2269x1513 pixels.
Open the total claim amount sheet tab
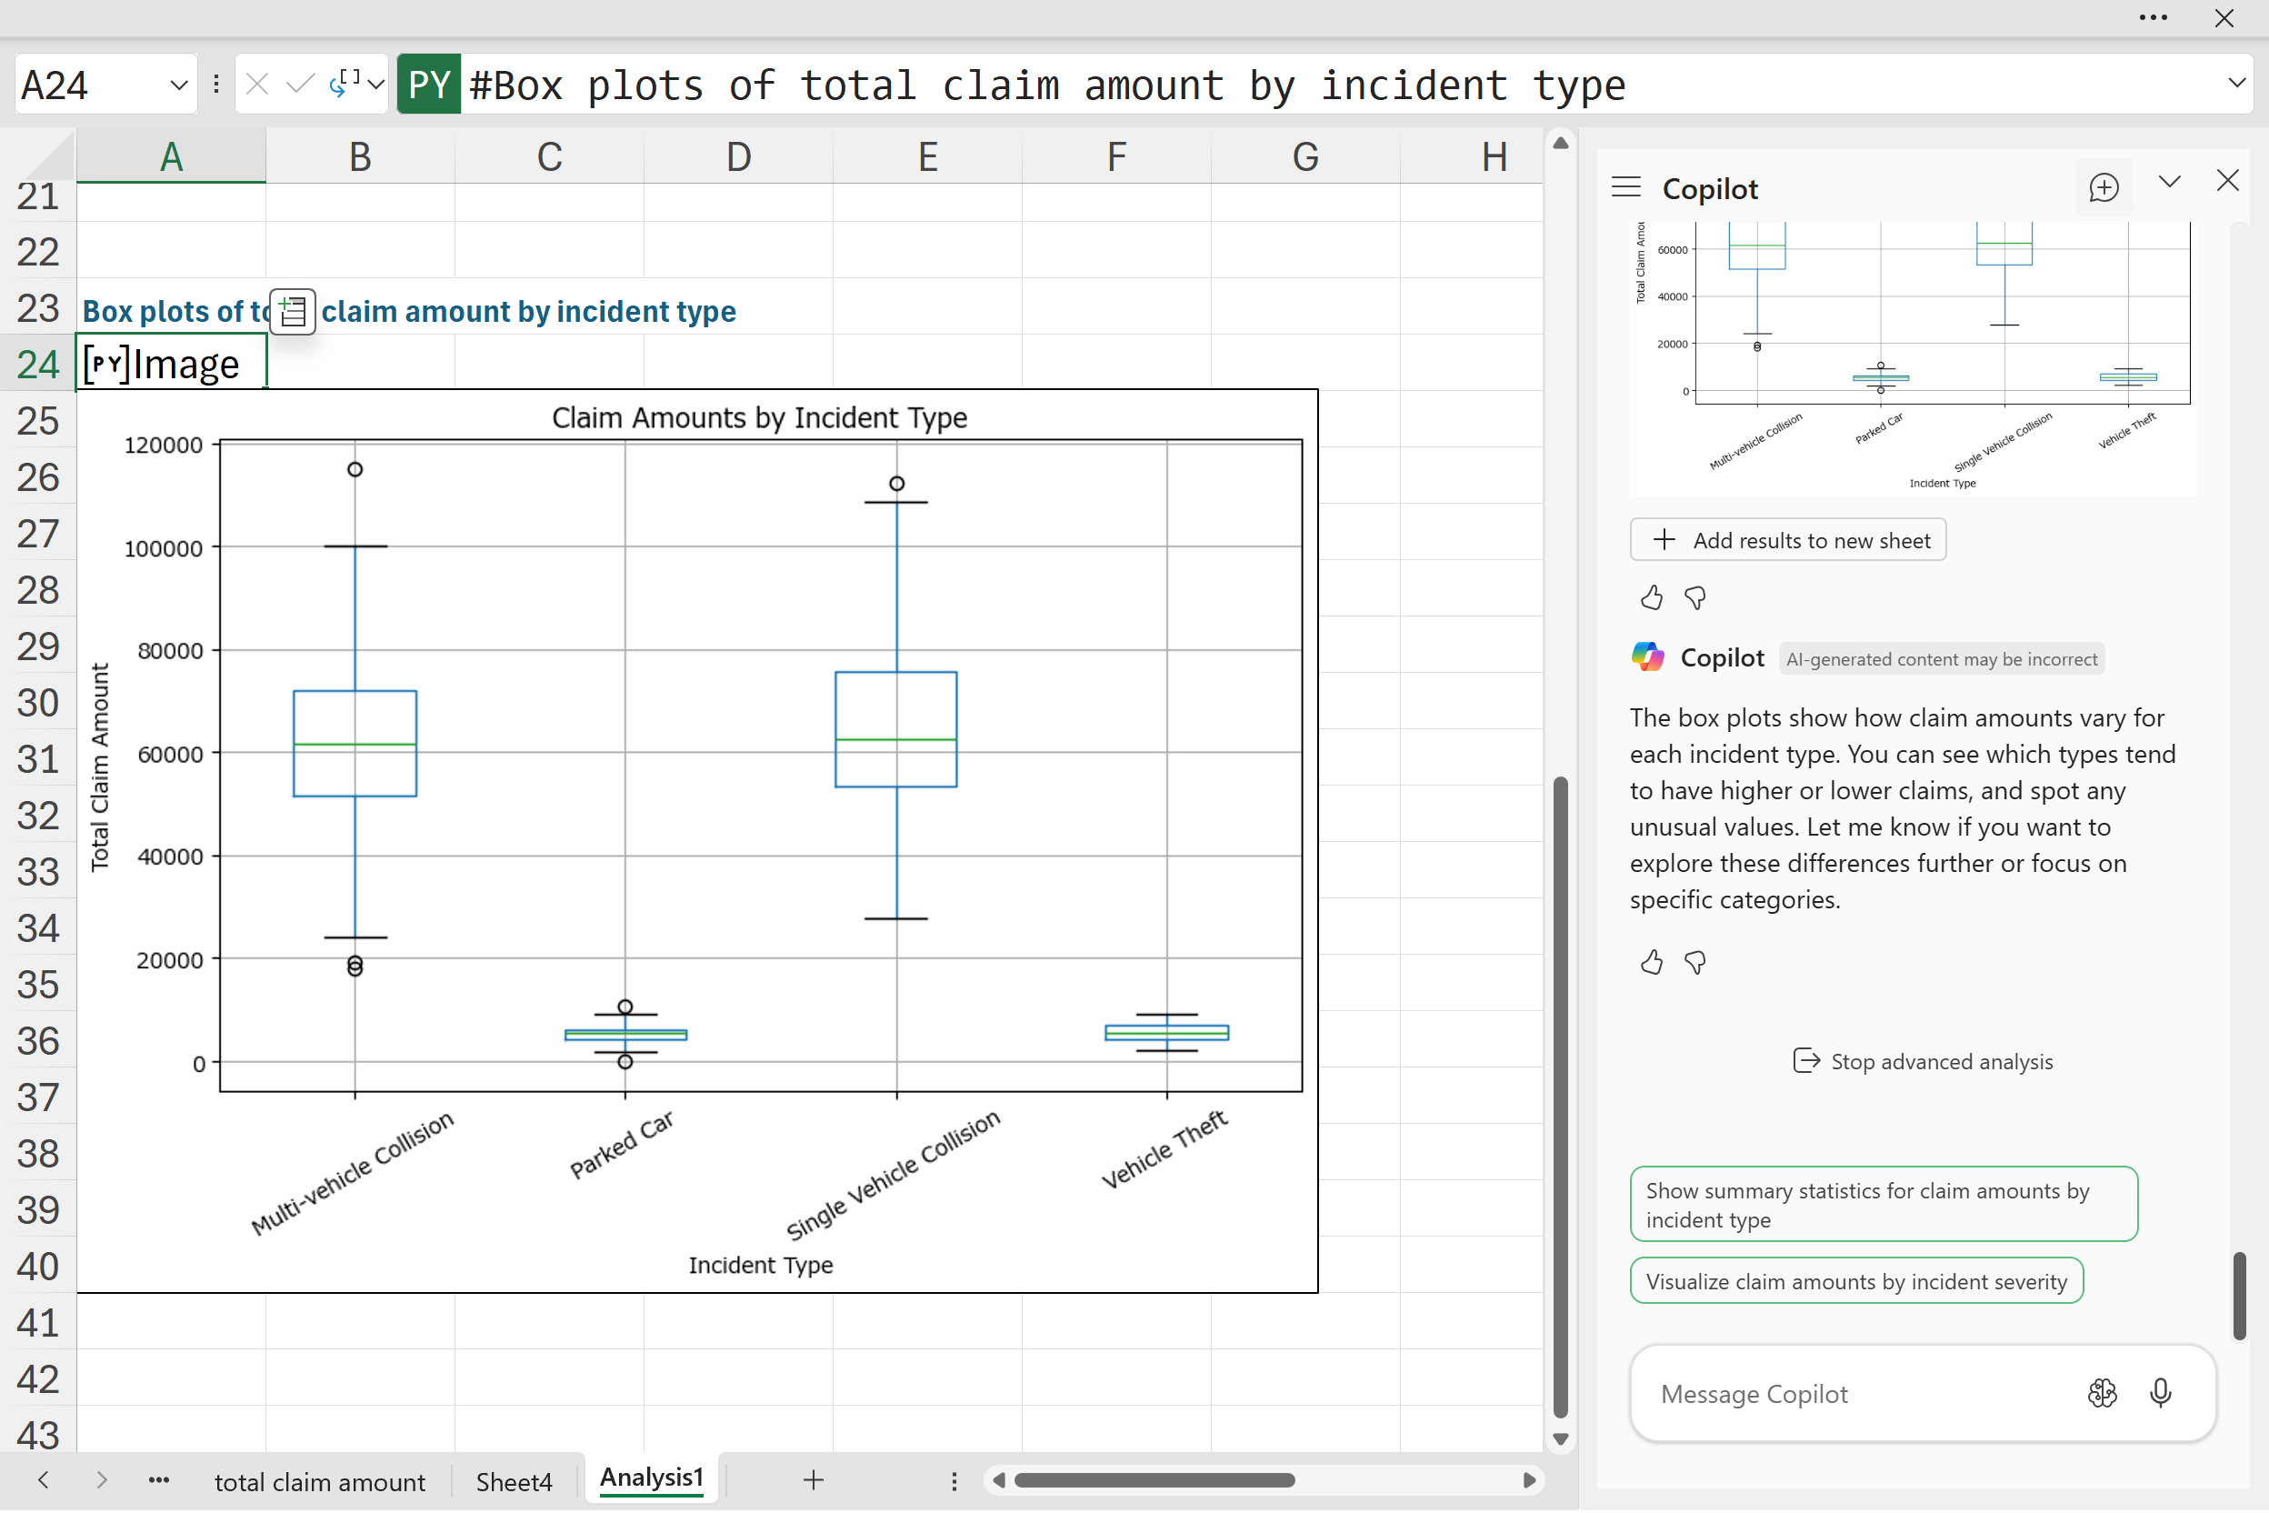click(x=319, y=1481)
